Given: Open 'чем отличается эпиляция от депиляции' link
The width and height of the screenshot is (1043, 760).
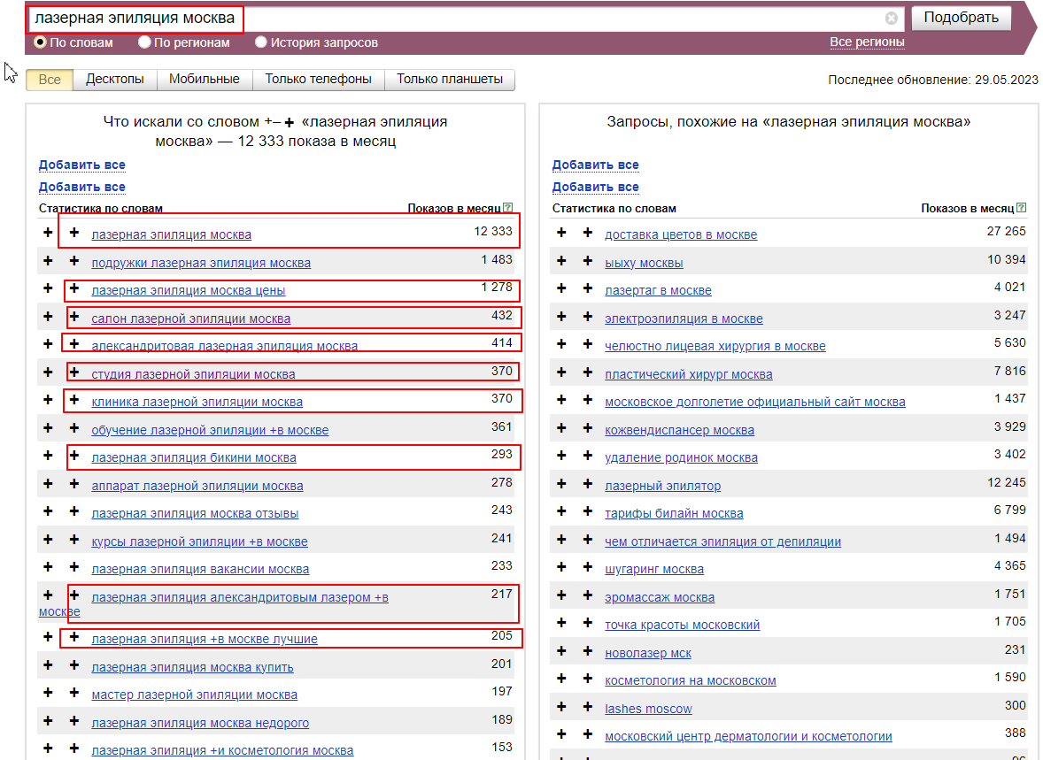Looking at the screenshot, I should 723,541.
